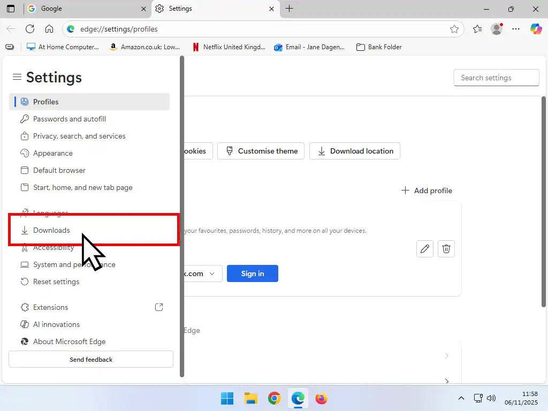The width and height of the screenshot is (548, 411).
Task: Click the favourites star in address bar
Action: tap(454, 29)
